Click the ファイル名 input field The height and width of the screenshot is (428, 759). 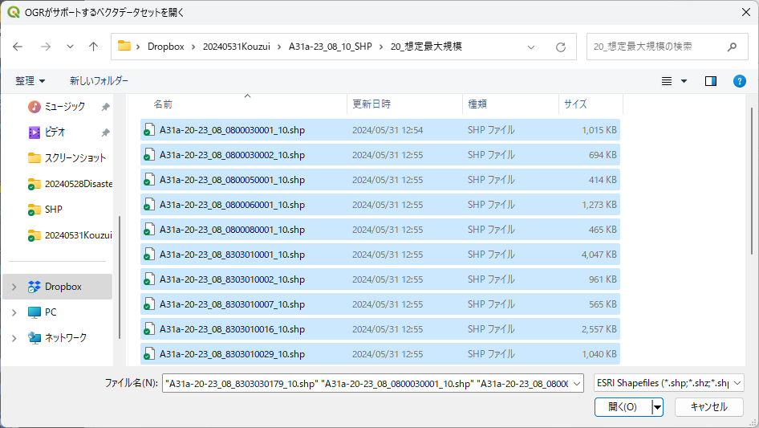pos(365,383)
